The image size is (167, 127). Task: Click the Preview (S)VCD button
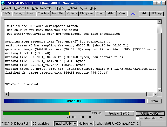pos(119,114)
